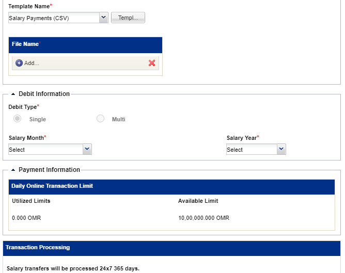
Task: Click the Available Limit label
Action: point(198,201)
